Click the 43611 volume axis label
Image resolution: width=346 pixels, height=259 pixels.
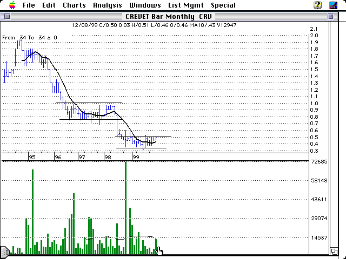[x=319, y=200]
